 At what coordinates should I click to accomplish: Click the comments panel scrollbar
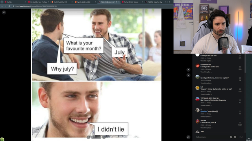(x=245, y=63)
